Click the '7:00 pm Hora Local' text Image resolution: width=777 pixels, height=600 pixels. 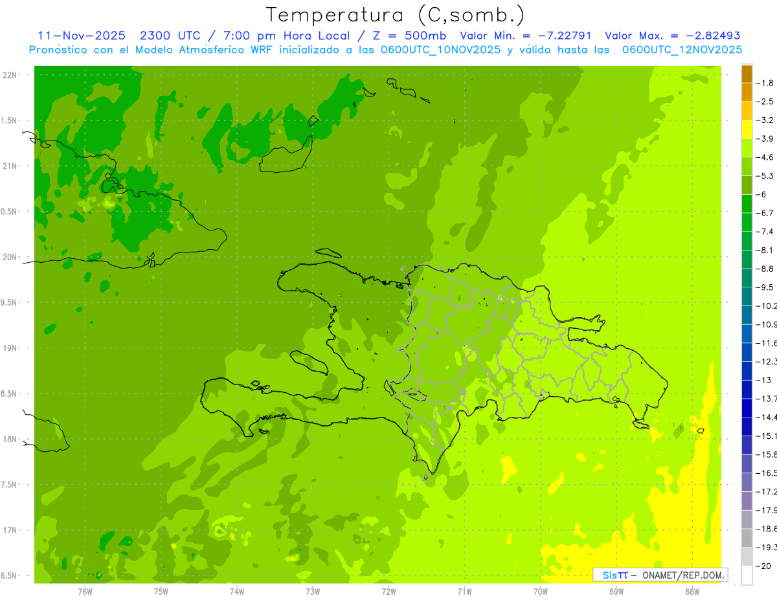(x=288, y=36)
